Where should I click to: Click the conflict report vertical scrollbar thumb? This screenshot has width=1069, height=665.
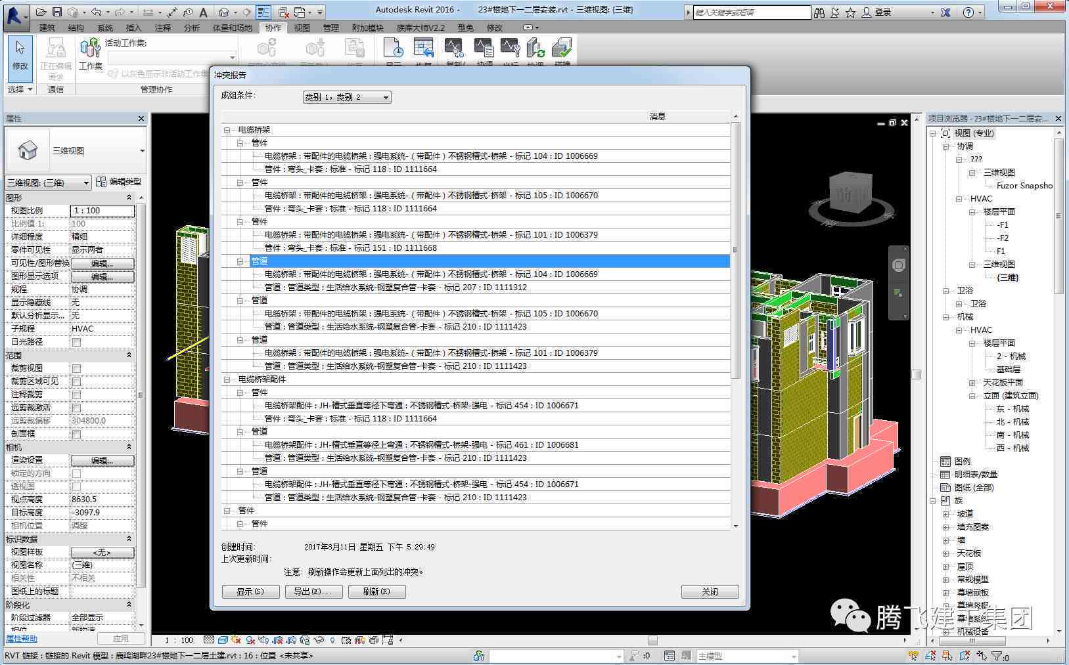tap(735, 250)
